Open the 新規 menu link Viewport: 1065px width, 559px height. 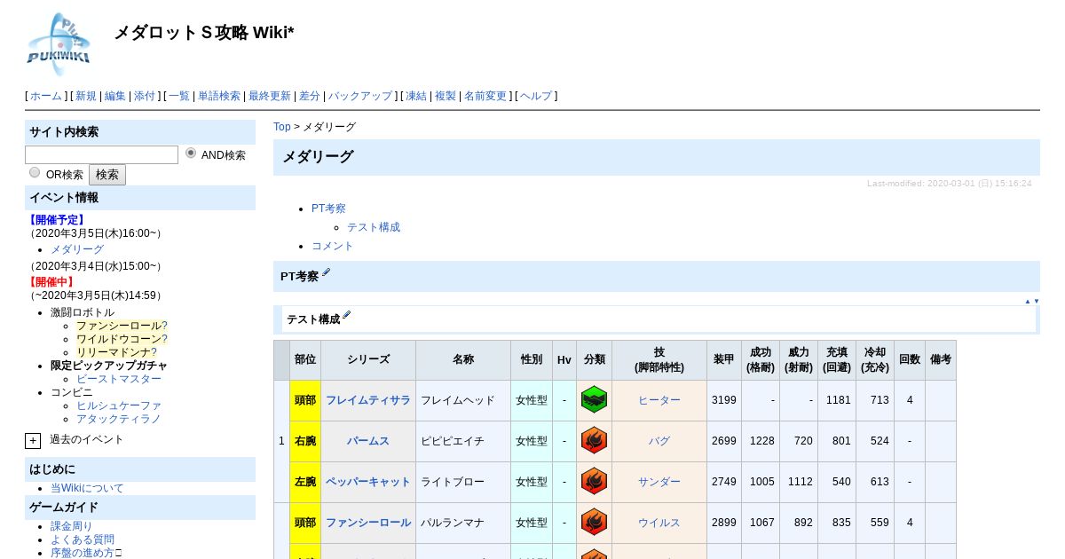(86, 96)
